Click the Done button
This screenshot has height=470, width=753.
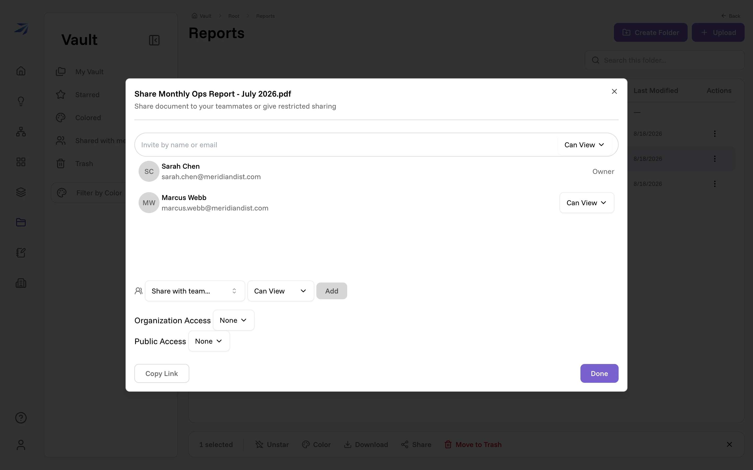tap(599, 373)
